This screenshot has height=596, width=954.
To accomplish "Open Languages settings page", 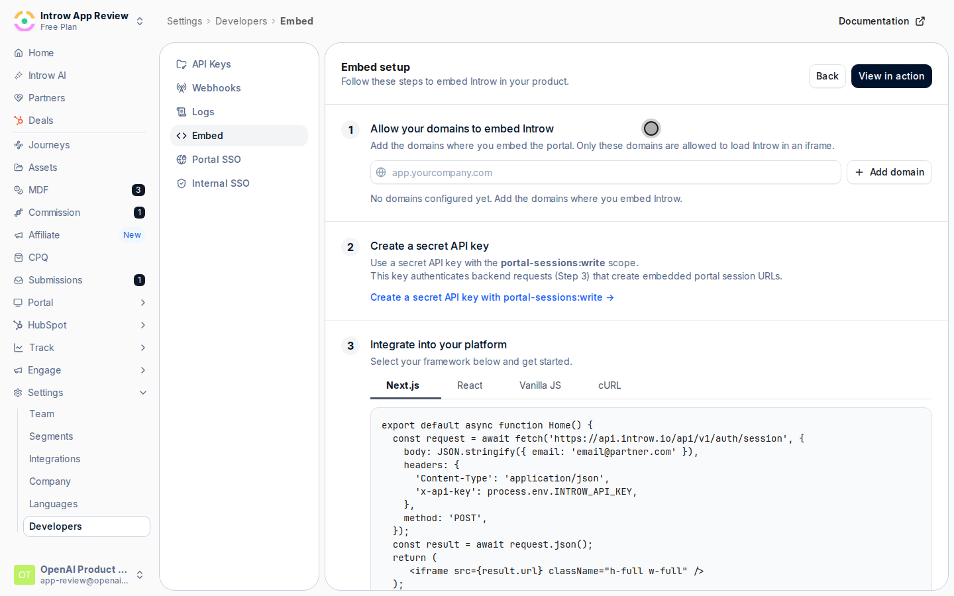I will click(x=53, y=504).
